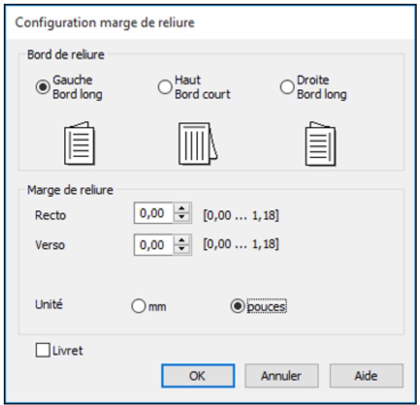
Task: Decrease the Verso margin value
Action: tap(182, 249)
